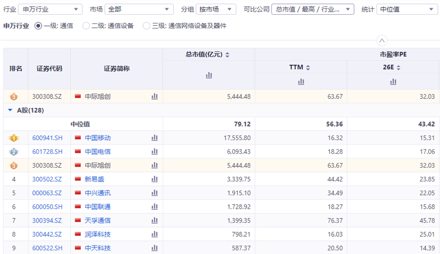Screen dimensions: 440x254
Task: Open stock code link 600941.SH
Action: point(47,138)
